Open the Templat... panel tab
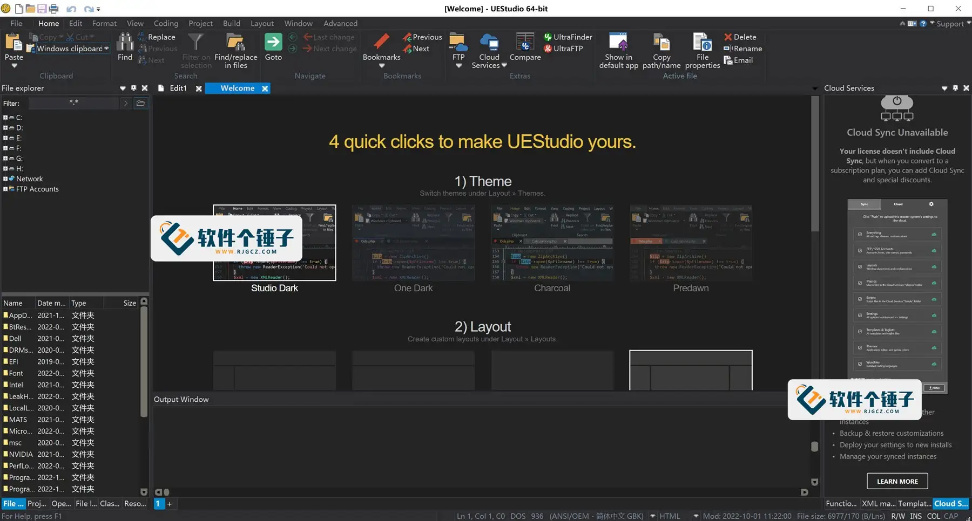Viewport: 972px width, 521px height. tap(914, 503)
